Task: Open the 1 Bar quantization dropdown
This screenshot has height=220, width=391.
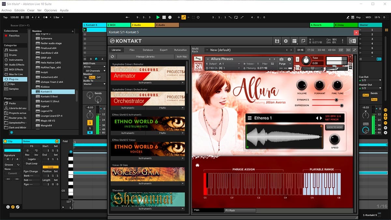Action: (x=58, y=17)
